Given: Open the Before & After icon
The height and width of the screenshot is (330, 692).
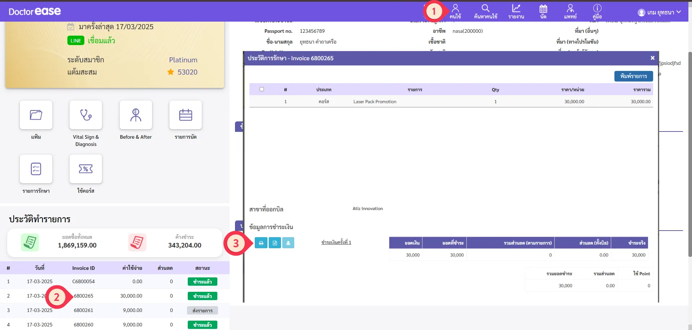Looking at the screenshot, I should 136,115.
